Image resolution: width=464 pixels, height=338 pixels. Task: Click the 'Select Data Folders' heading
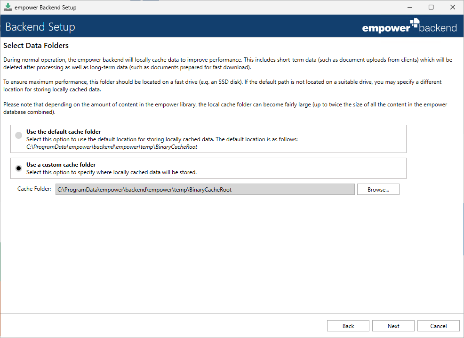pyautogui.click(x=36, y=46)
